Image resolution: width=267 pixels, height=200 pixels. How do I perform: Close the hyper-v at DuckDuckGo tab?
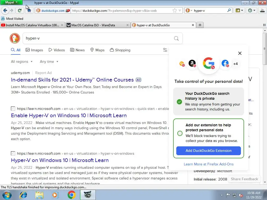pyautogui.click(x=193, y=25)
